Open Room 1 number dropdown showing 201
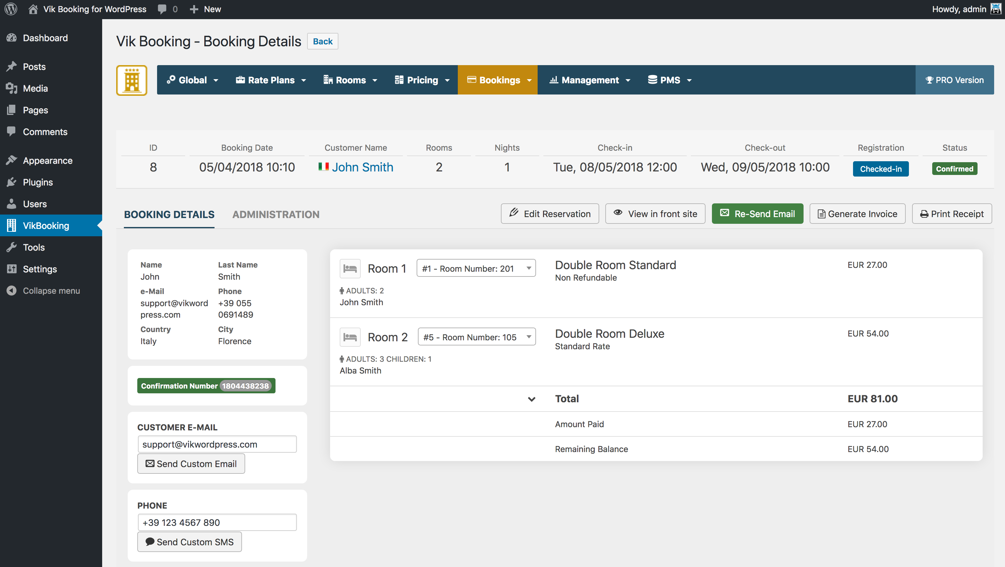Screen dimensions: 1005x567 pos(476,268)
